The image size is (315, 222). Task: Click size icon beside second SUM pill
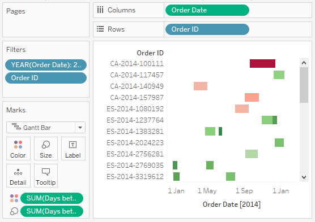click(14, 211)
